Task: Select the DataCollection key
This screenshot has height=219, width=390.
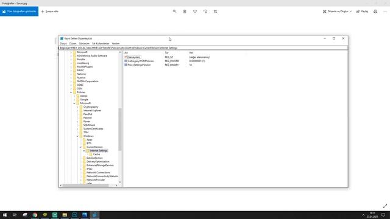Action: (x=94, y=158)
